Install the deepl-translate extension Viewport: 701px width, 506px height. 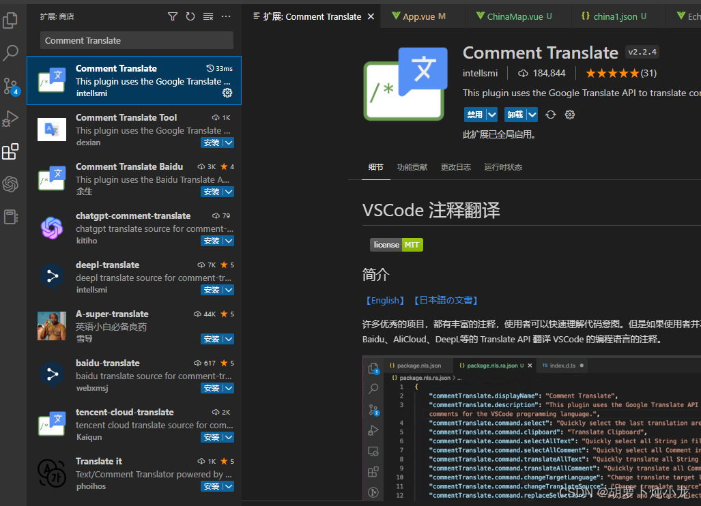pos(212,291)
